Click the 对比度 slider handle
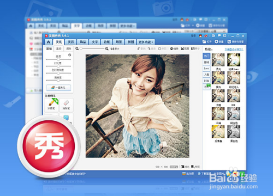The height and width of the screenshot is (196, 273). [58, 66]
